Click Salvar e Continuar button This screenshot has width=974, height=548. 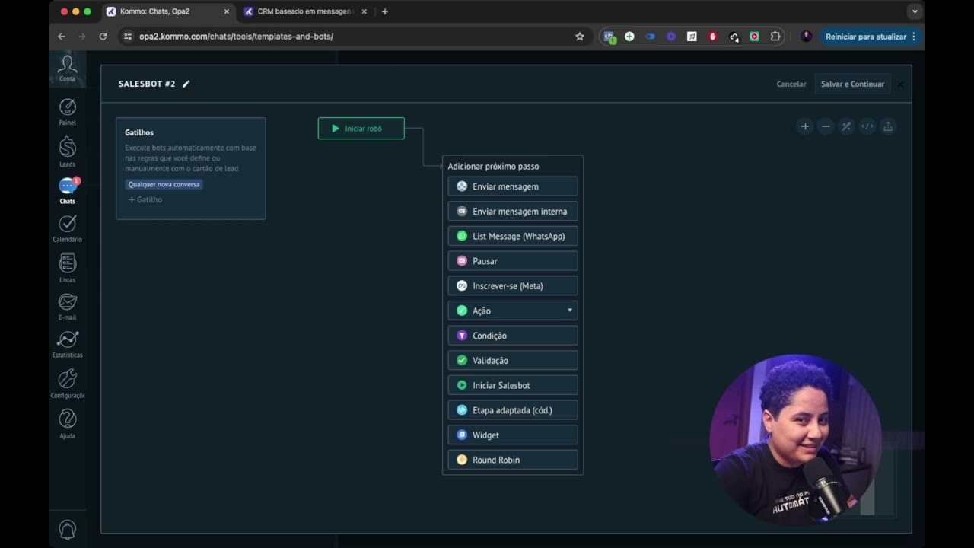(852, 84)
